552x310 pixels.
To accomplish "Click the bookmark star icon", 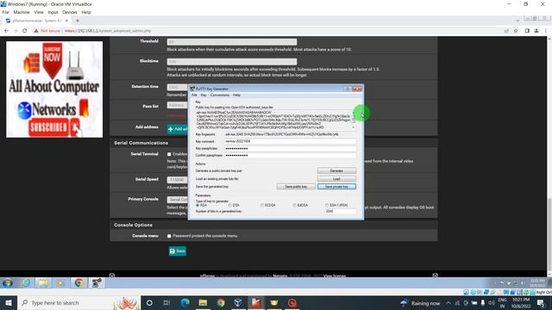I will tap(516, 31).
